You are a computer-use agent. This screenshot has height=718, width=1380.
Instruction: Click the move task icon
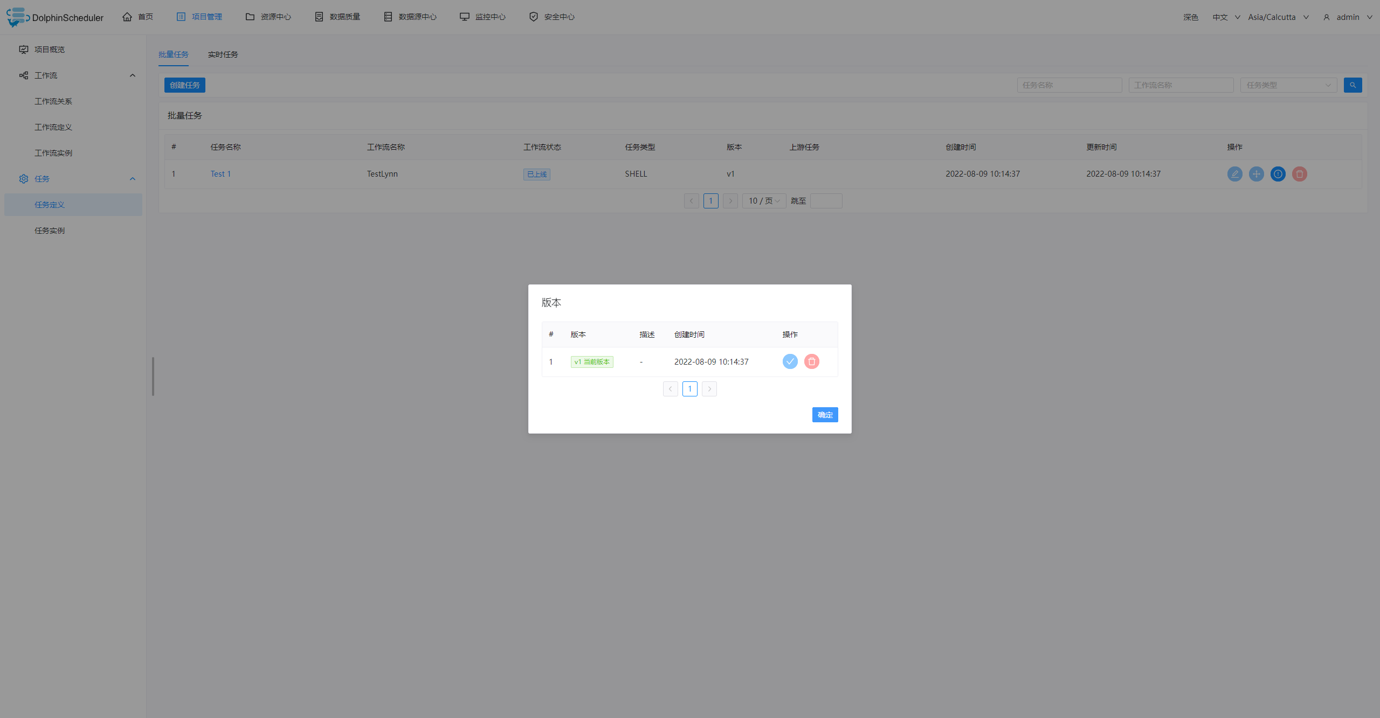(x=1256, y=174)
